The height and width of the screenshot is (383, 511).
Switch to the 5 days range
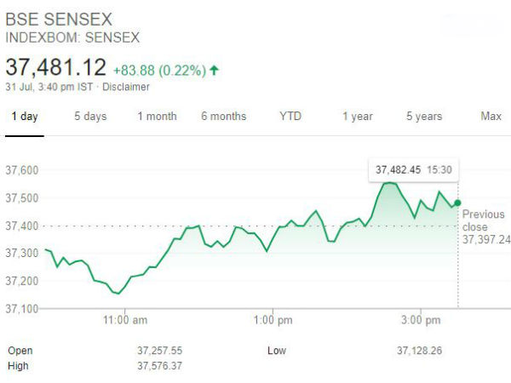point(90,116)
